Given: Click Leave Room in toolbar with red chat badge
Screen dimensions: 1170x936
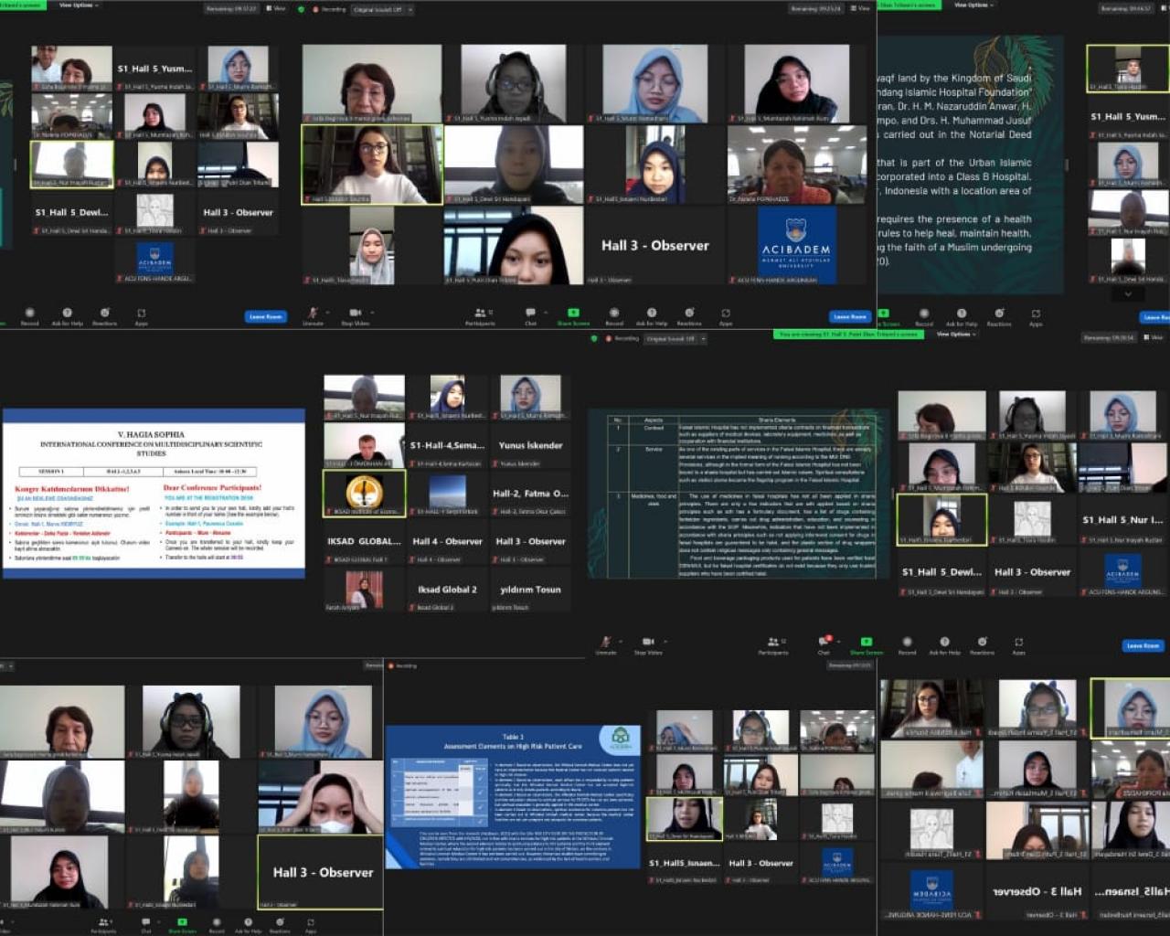Looking at the screenshot, I should coord(1143,645).
